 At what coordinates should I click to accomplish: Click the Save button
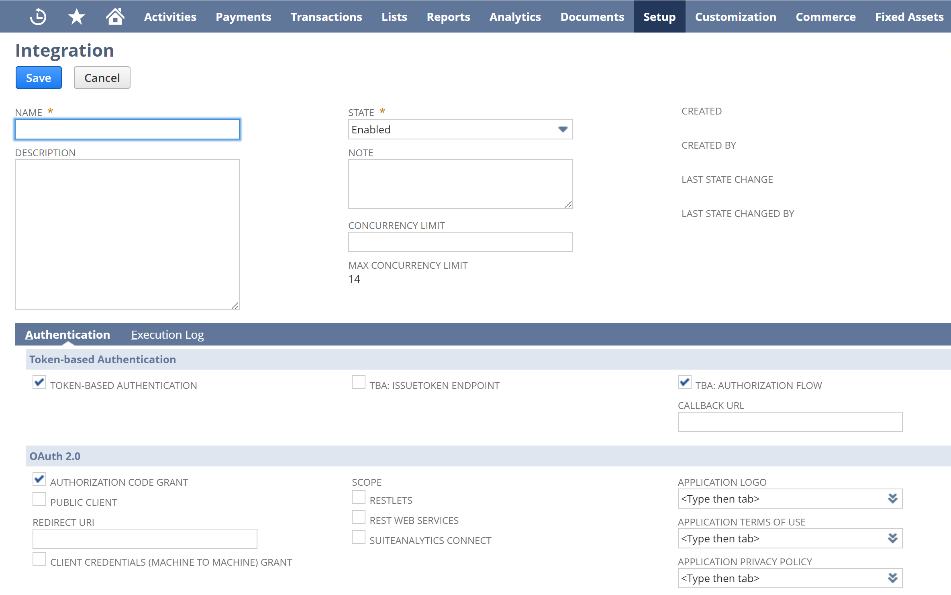pyautogui.click(x=39, y=78)
